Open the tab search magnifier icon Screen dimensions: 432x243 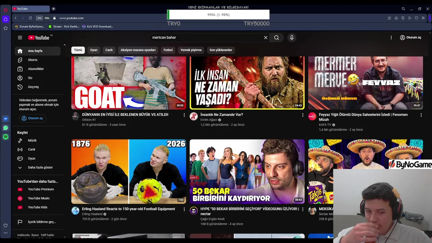tap(403, 9)
